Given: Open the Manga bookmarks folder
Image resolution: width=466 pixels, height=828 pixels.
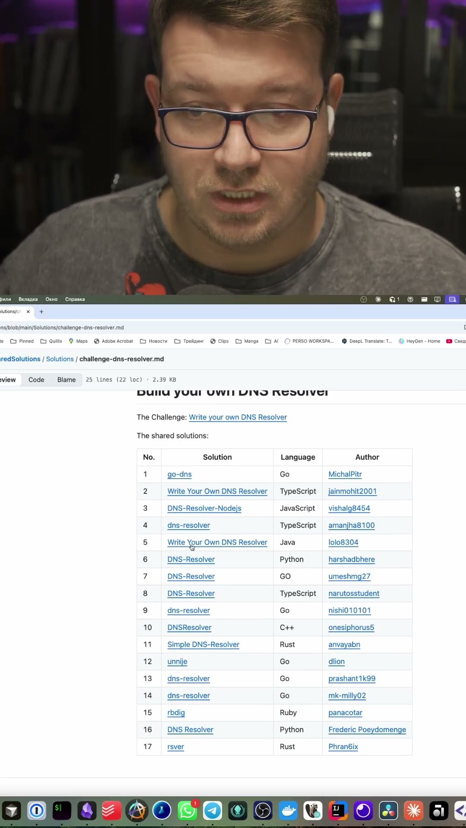Looking at the screenshot, I should 247,341.
